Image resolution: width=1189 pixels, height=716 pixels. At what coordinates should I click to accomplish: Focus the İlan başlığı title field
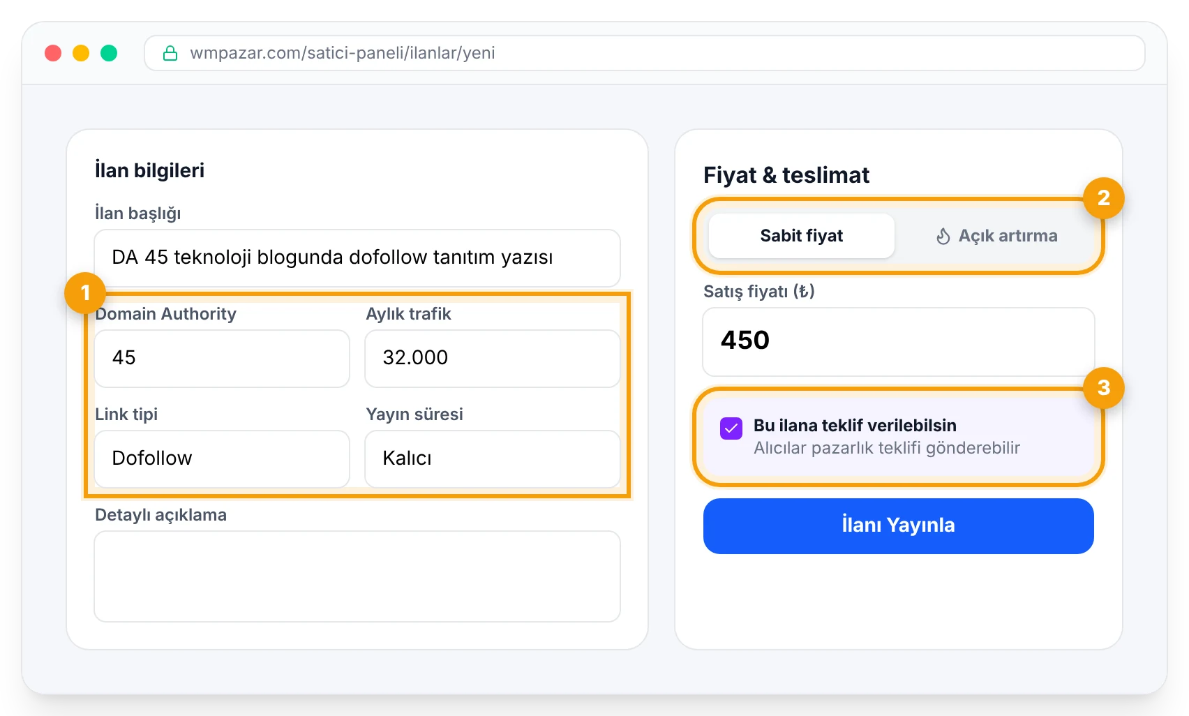pyautogui.click(x=357, y=258)
